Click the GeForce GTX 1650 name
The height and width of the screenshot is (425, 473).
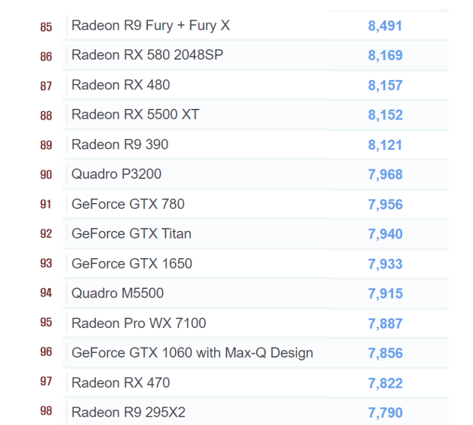pyautogui.click(x=132, y=263)
